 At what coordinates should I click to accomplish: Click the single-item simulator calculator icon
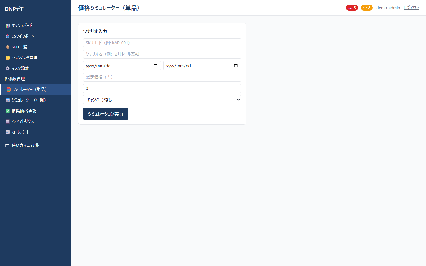(x=9, y=90)
